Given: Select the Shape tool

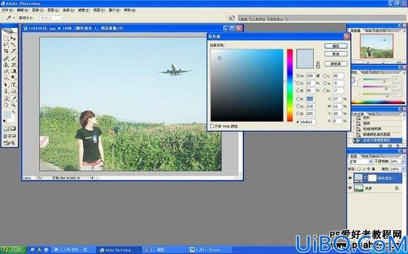Looking at the screenshot, I should coord(13,91).
